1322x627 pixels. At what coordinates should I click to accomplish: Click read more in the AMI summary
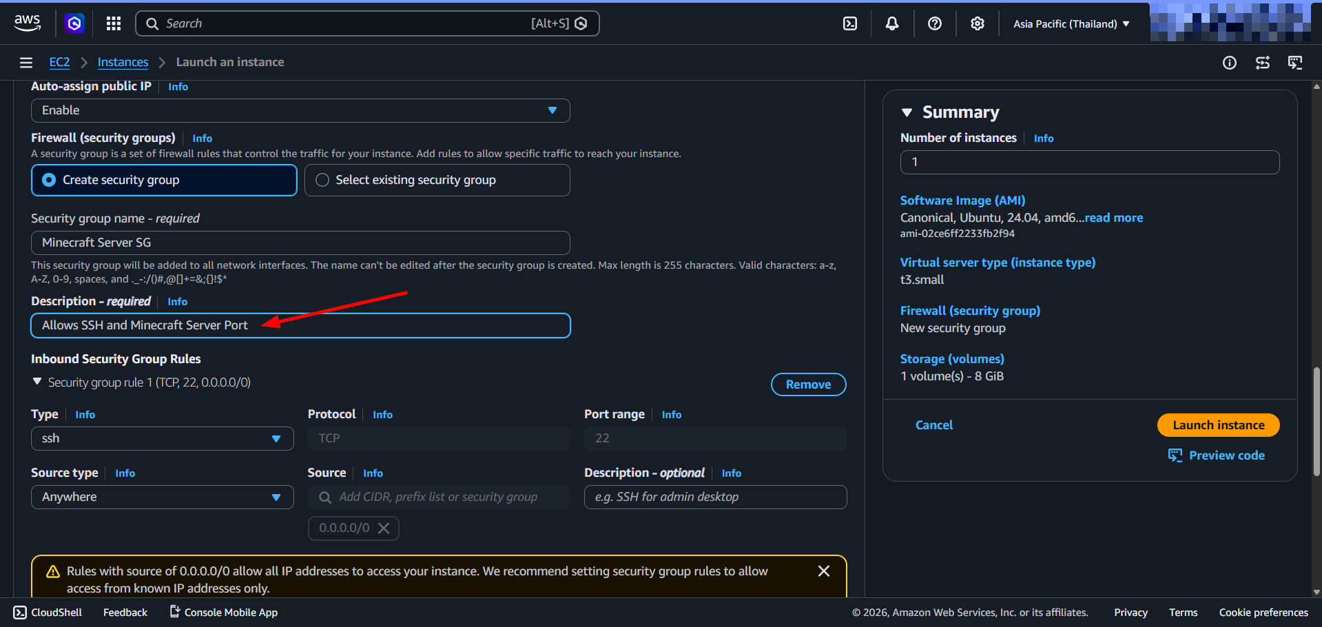(1114, 218)
